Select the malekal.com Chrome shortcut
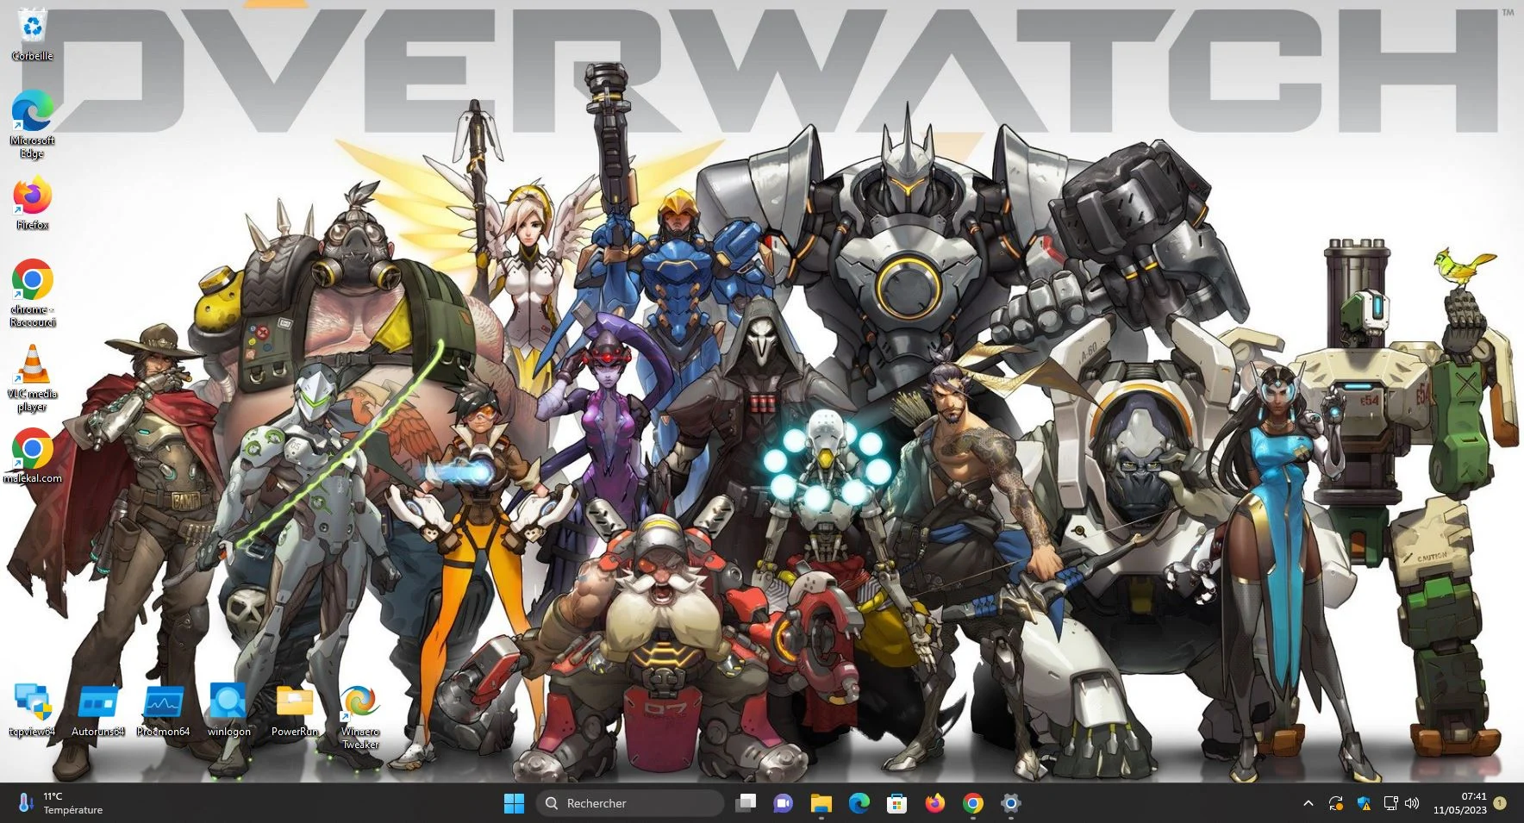1524x823 pixels. point(32,455)
